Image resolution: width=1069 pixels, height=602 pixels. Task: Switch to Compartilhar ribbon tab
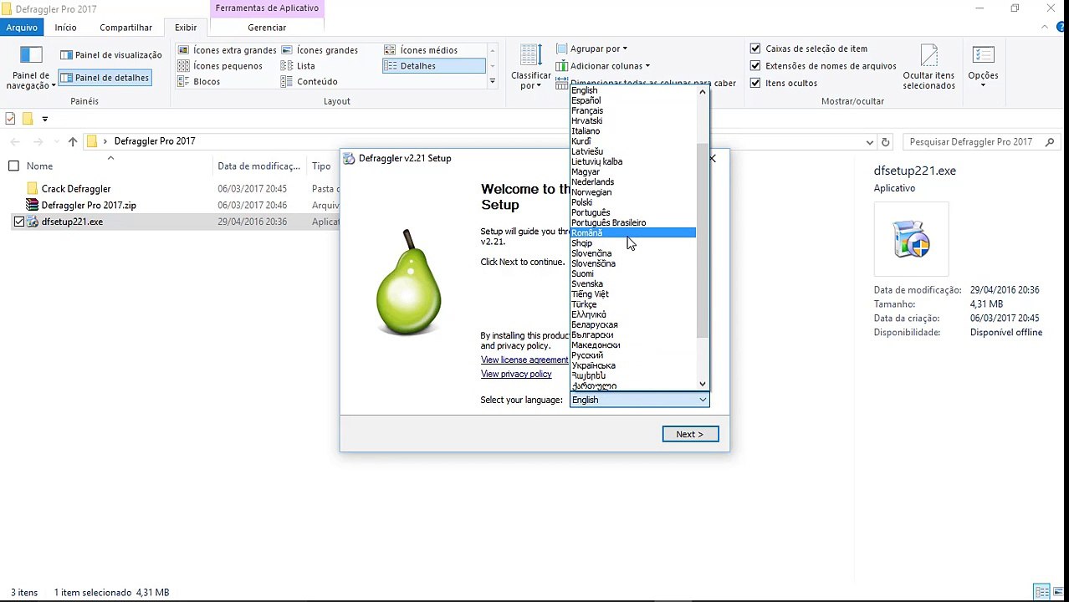click(125, 28)
